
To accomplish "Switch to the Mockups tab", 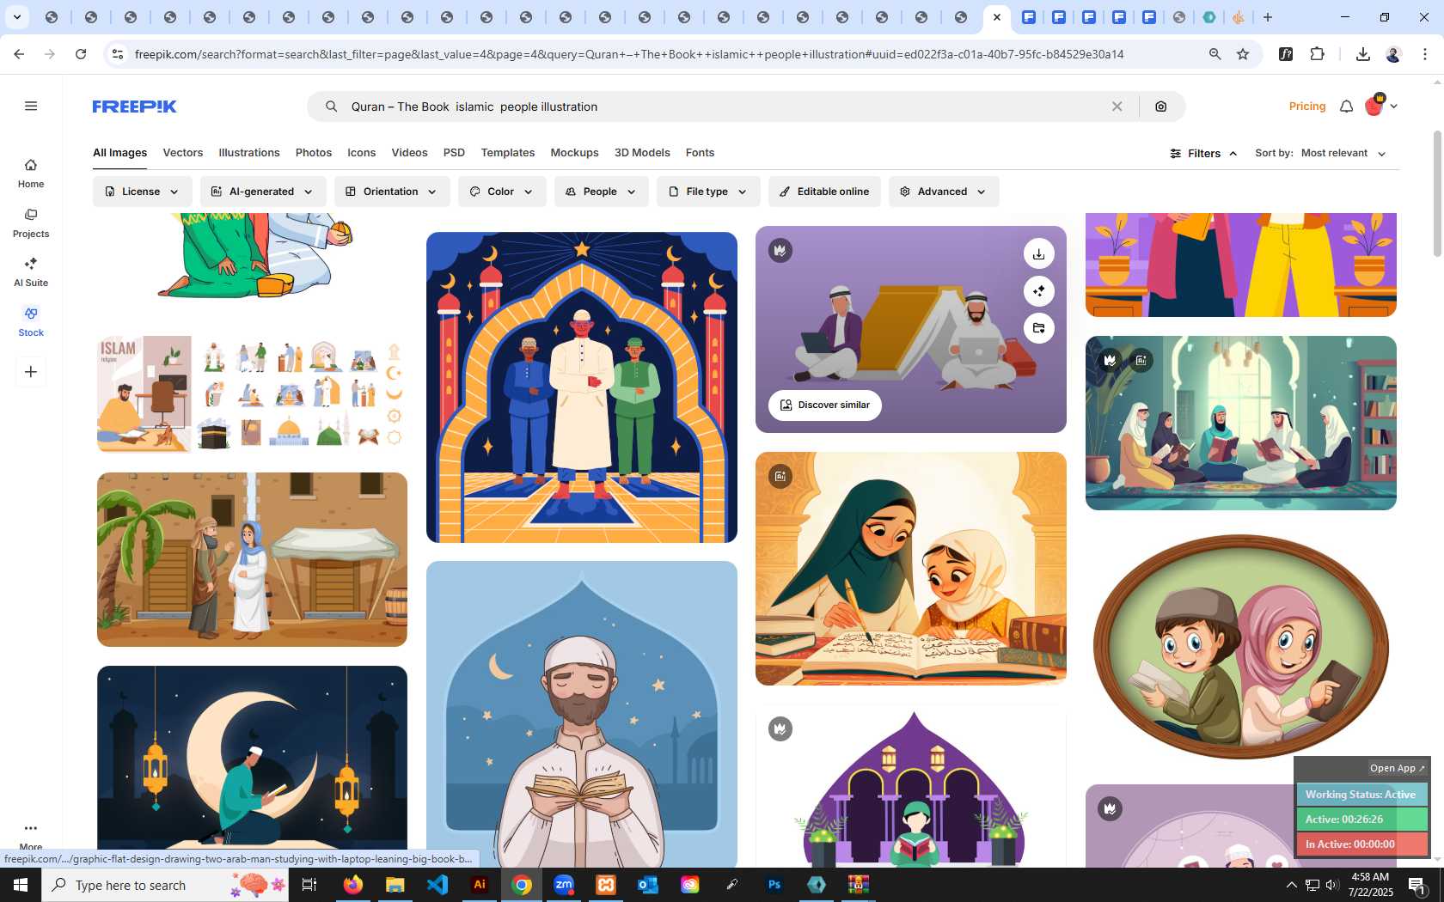I will (x=574, y=153).
